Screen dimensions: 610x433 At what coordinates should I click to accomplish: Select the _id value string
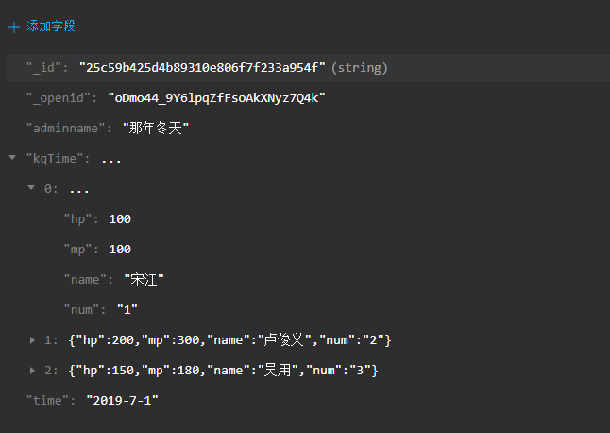(202, 68)
